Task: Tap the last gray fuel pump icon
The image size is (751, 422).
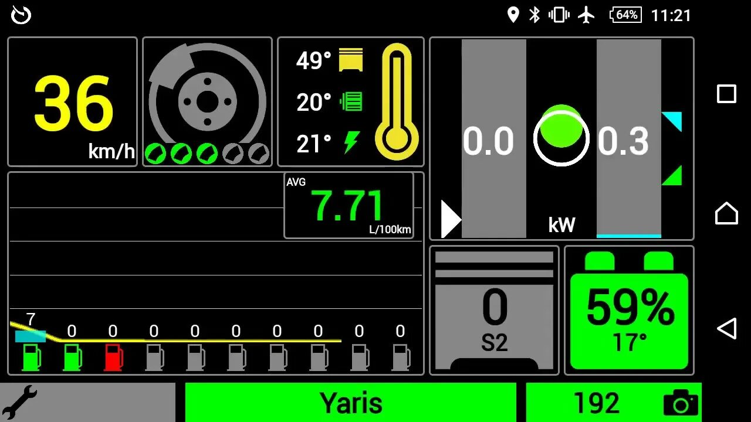Action: point(401,357)
